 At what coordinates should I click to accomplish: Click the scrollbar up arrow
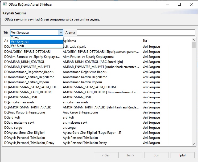point(193,40)
